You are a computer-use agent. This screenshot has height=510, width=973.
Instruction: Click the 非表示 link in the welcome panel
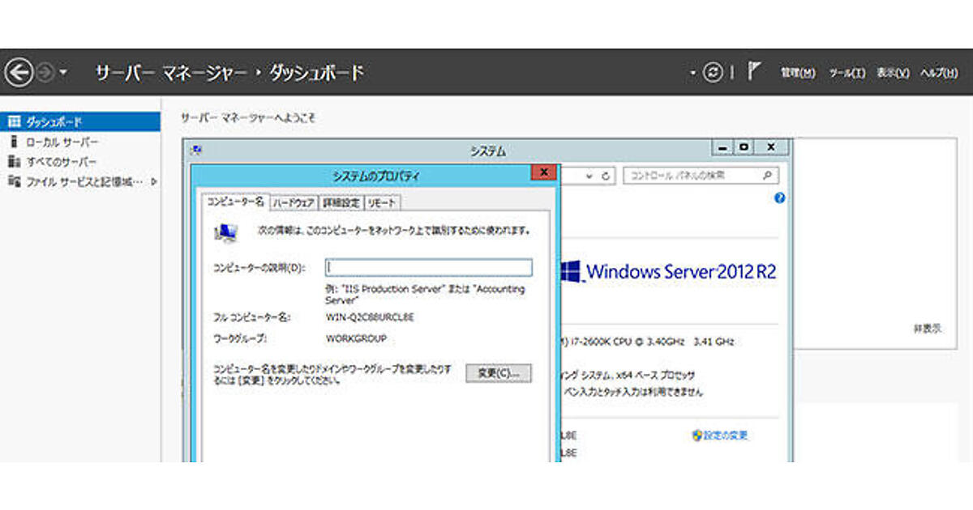(x=927, y=329)
